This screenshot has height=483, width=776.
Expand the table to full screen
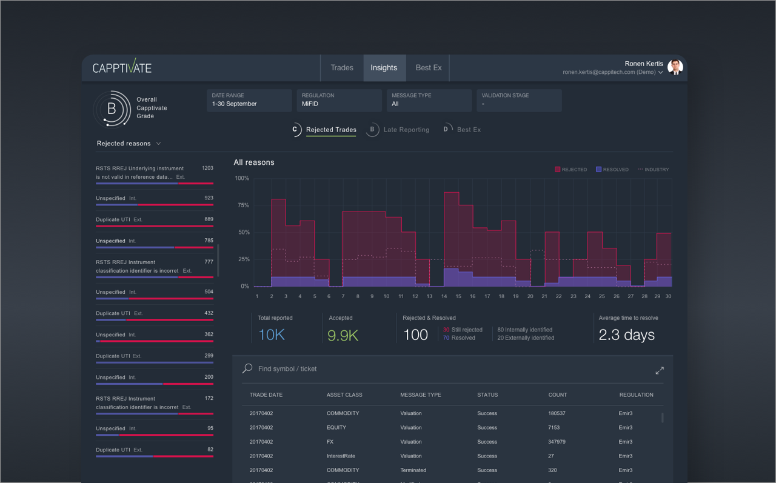[x=660, y=370]
